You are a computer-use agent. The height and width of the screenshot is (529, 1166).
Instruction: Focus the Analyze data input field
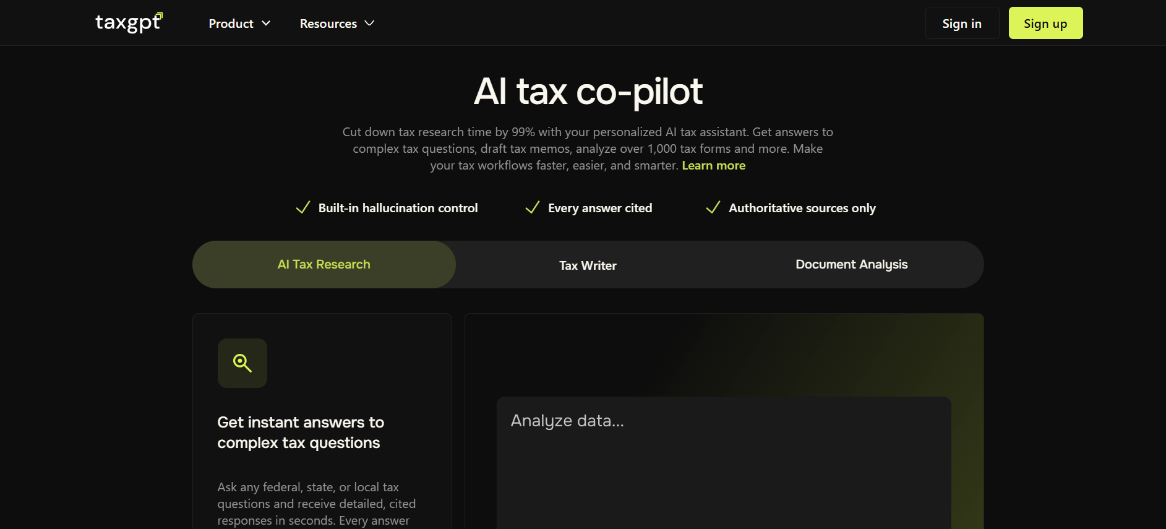(x=724, y=463)
